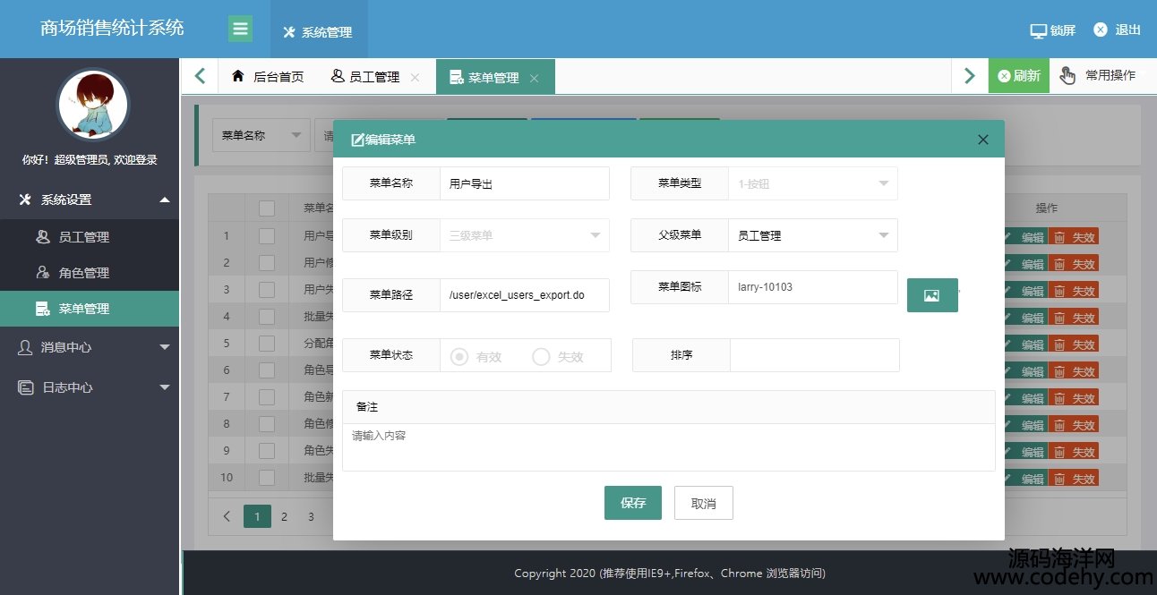Click the image picker icon button
Viewport: 1157px width, 595px height.
click(x=932, y=295)
